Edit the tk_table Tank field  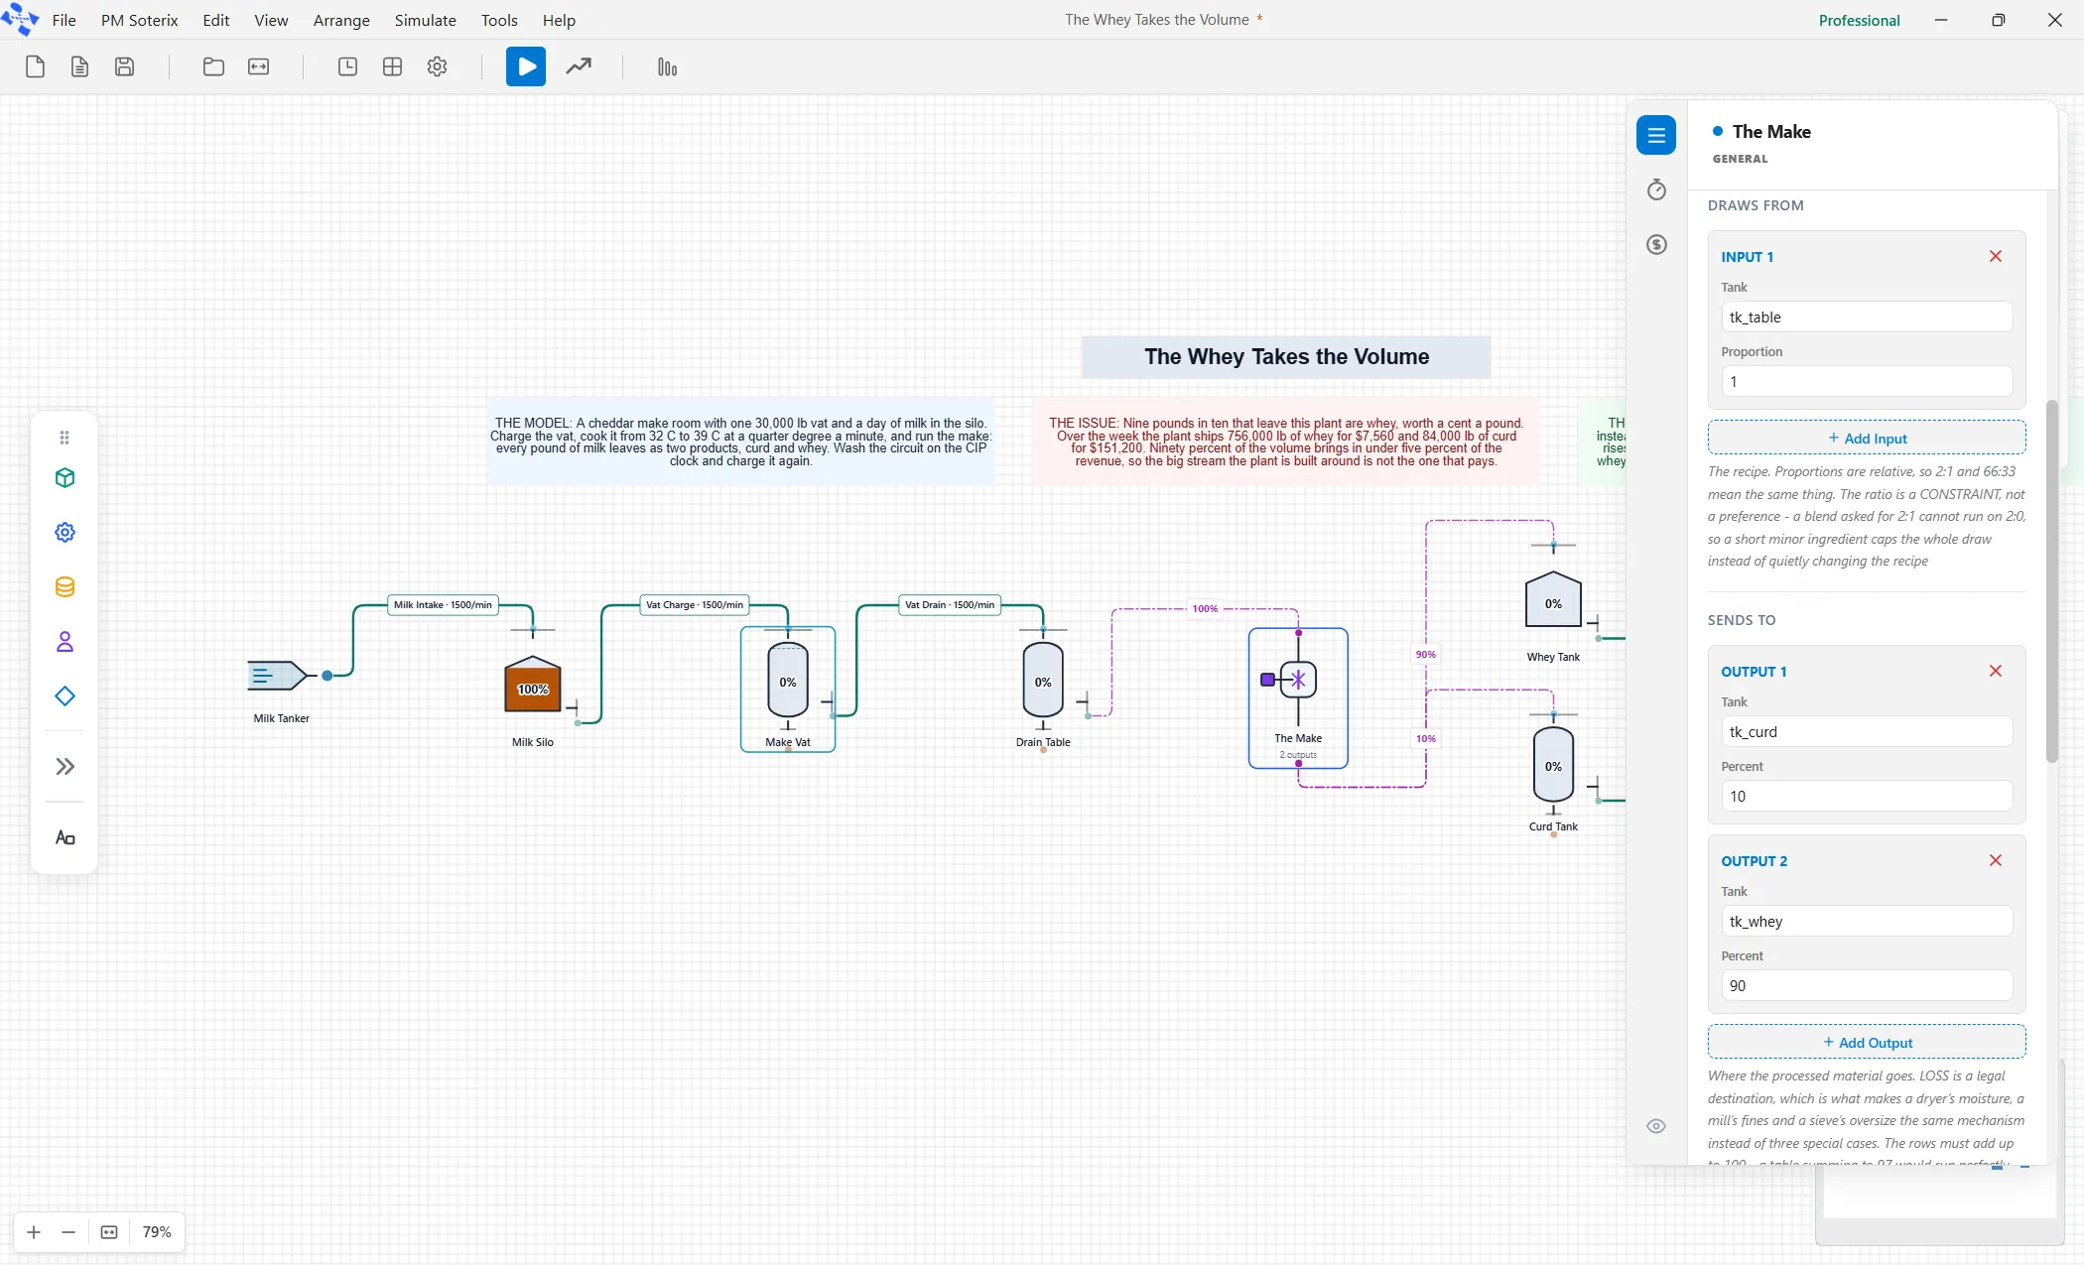coord(1867,316)
